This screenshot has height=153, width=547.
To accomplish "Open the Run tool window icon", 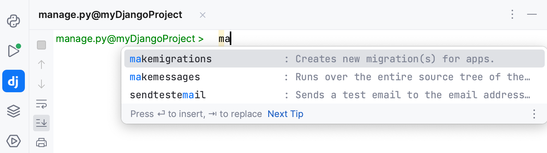I will click(14, 51).
